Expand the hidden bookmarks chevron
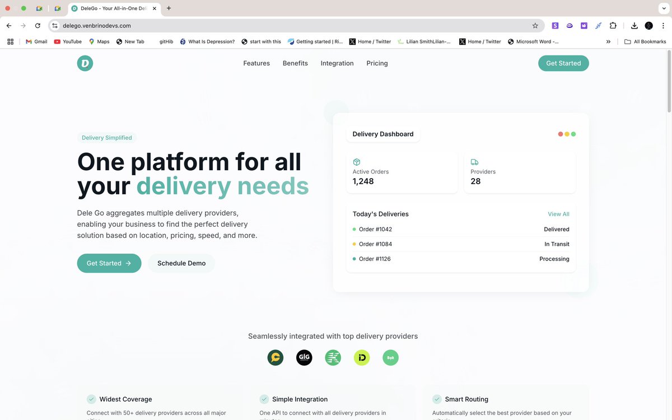The width and height of the screenshot is (672, 420). (x=608, y=41)
